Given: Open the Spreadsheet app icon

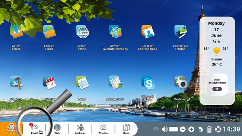Looking at the screenshot, I should pyautogui.click(x=115, y=82).
